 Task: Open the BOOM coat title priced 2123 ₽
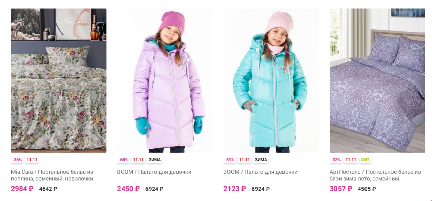click(x=261, y=172)
